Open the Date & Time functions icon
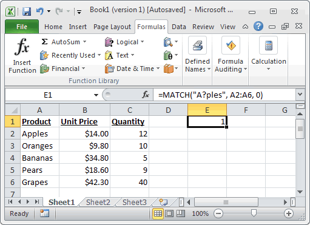The height and width of the screenshot is (225, 310). 109,69
